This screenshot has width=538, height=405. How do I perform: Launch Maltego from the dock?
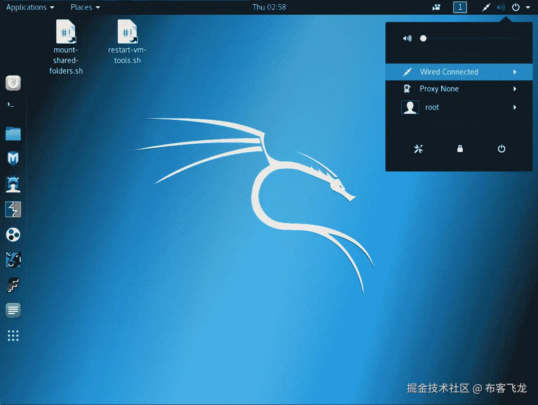click(13, 234)
